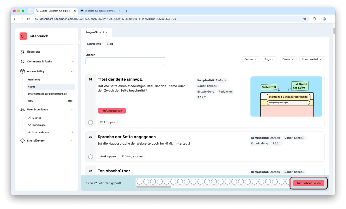
Task: Click the Suchen search field
Action: click(125, 61)
